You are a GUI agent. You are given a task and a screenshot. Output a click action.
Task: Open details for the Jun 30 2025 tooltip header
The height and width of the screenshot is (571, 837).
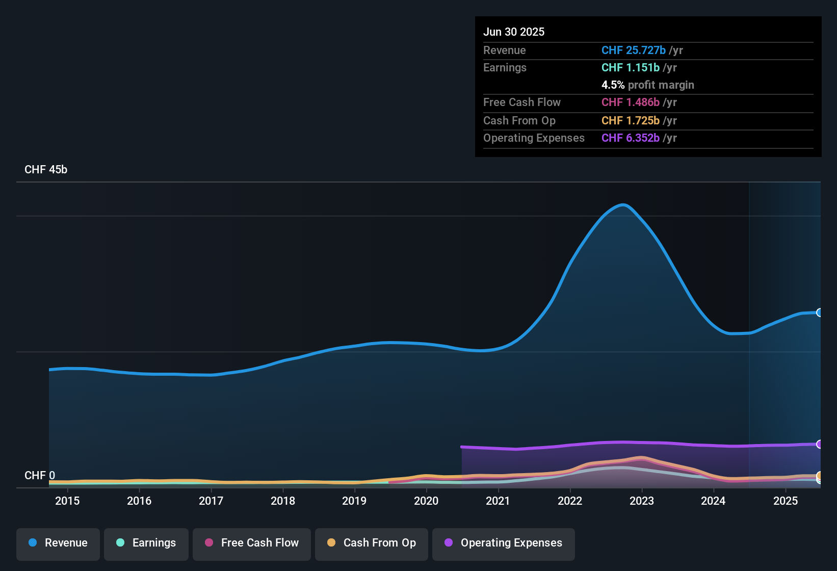[514, 32]
